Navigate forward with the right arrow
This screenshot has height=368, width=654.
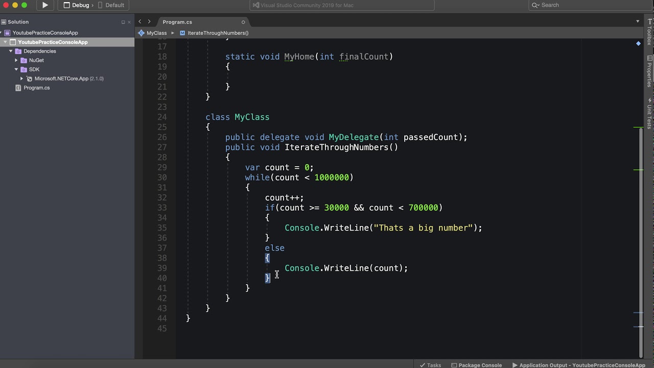[x=149, y=21]
